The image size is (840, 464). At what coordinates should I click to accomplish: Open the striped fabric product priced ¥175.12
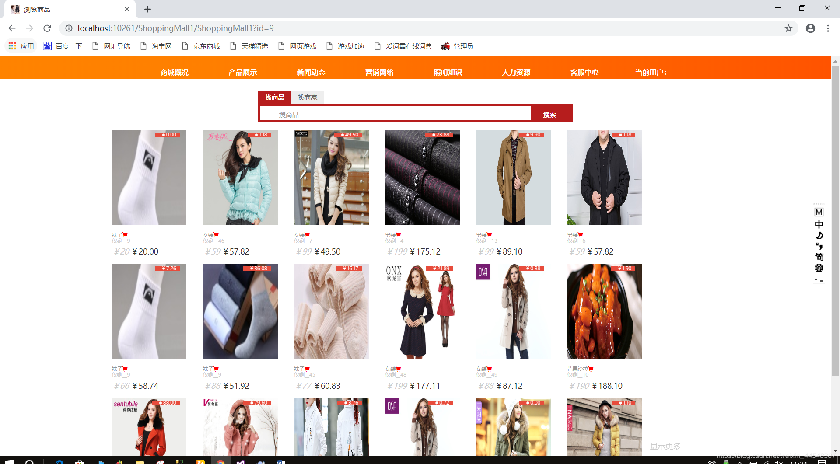pos(422,178)
